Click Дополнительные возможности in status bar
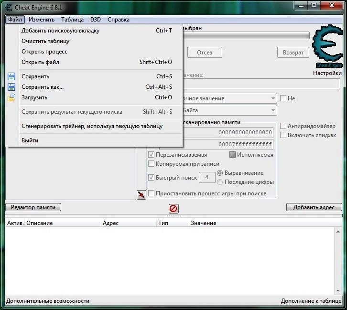347x310 pixels. click(48, 301)
